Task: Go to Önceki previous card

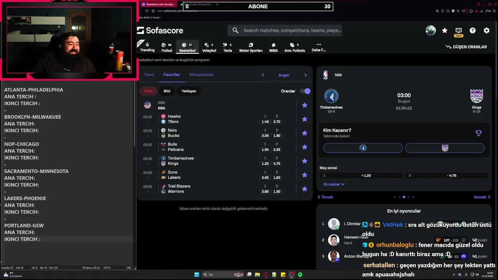Action: click(326, 197)
